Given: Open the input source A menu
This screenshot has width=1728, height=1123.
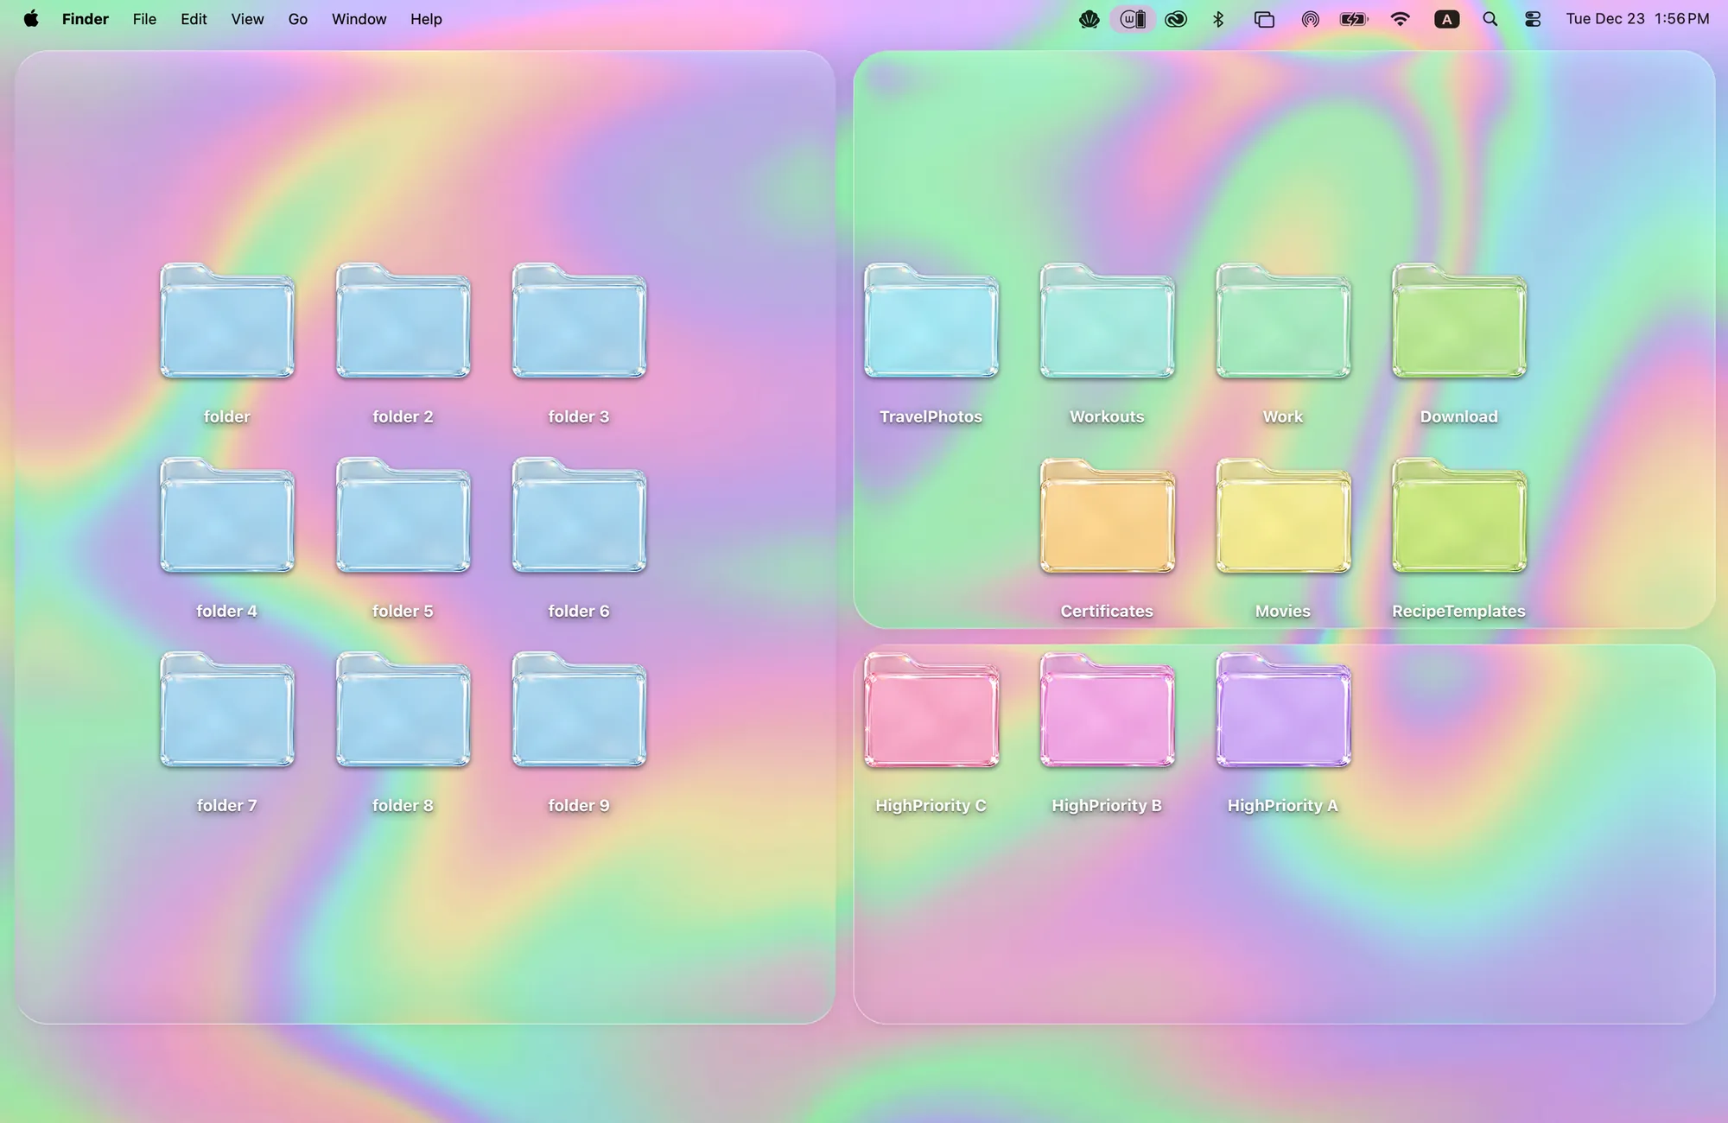Looking at the screenshot, I should tap(1446, 19).
